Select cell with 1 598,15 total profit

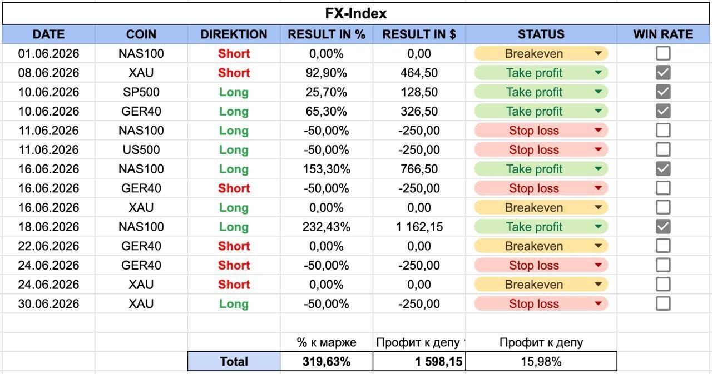[x=419, y=361]
